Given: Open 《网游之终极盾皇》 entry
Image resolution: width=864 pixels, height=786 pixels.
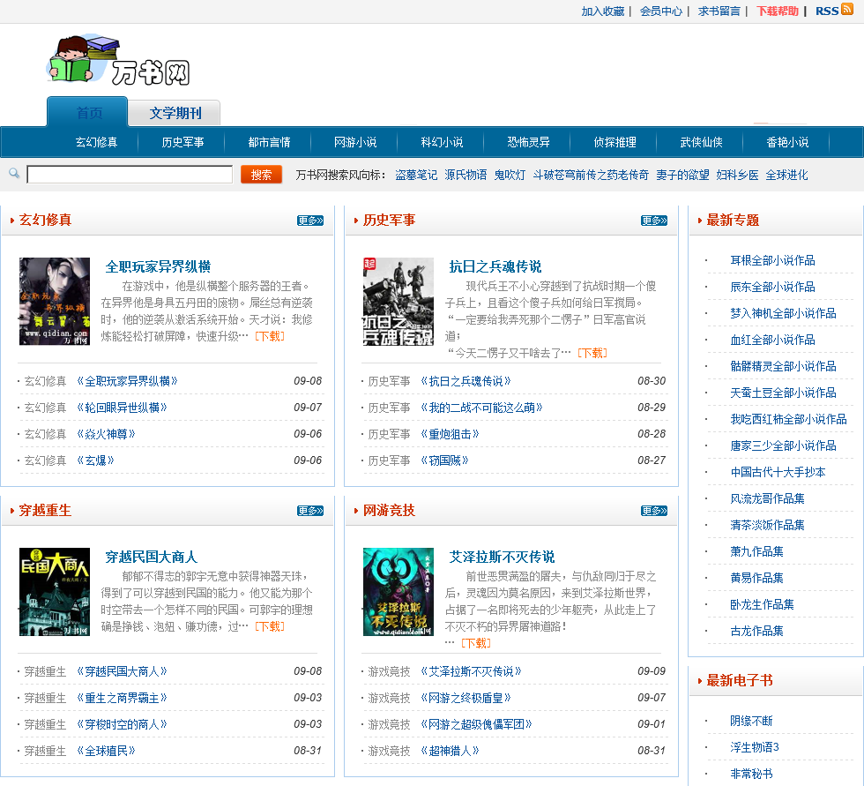Looking at the screenshot, I should point(466,698).
